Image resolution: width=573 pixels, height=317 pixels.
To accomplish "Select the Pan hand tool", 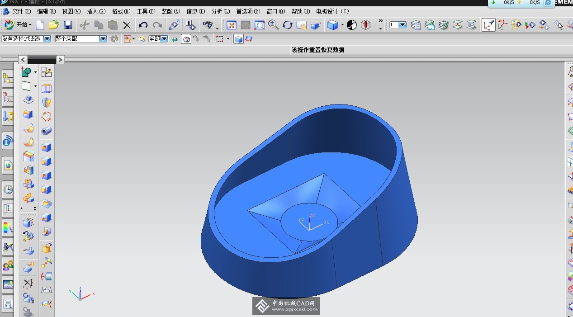I will click(x=302, y=25).
